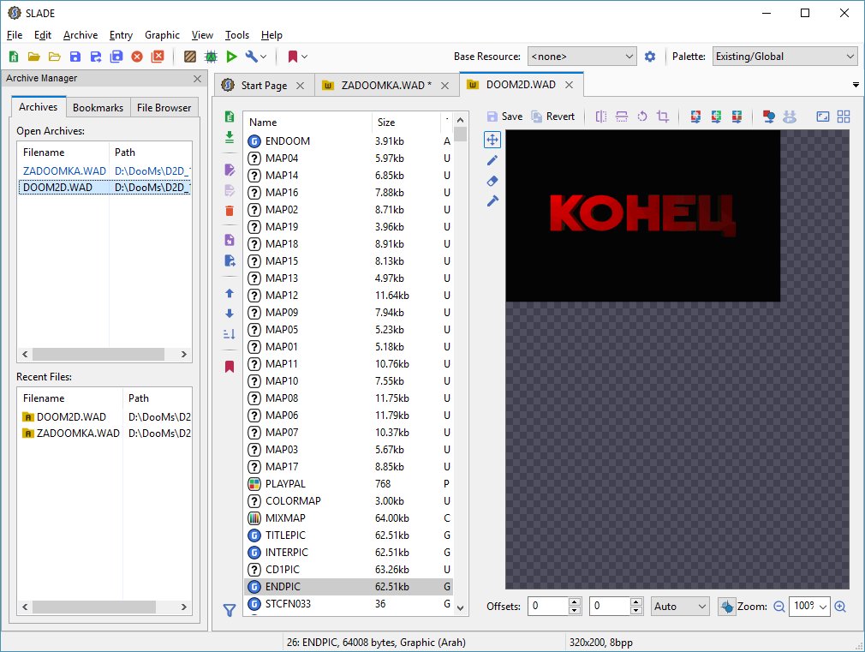Click the mirror horizontally icon
The height and width of the screenshot is (652, 865).
[x=600, y=117]
